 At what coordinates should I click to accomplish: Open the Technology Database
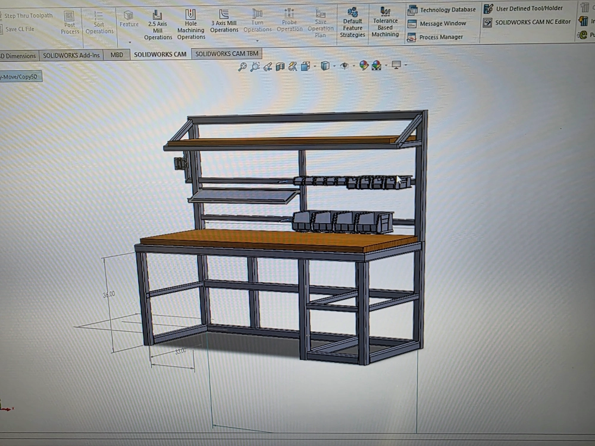click(441, 10)
